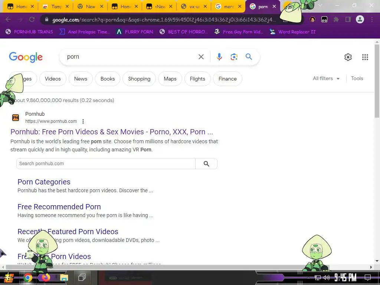The image size is (380, 285).
Task: Filter results by Shopping
Action: click(x=139, y=79)
